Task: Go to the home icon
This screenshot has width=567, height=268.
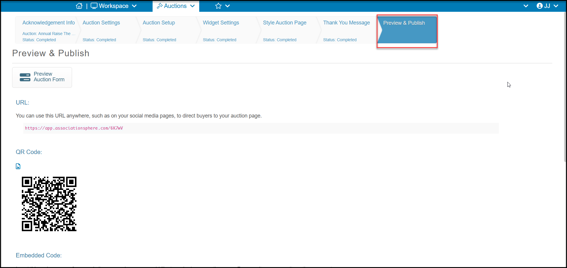Action: tap(79, 6)
